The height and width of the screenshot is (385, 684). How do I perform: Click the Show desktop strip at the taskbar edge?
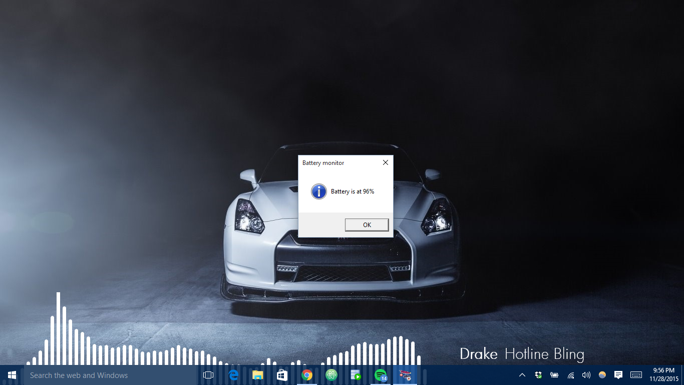[682, 375]
